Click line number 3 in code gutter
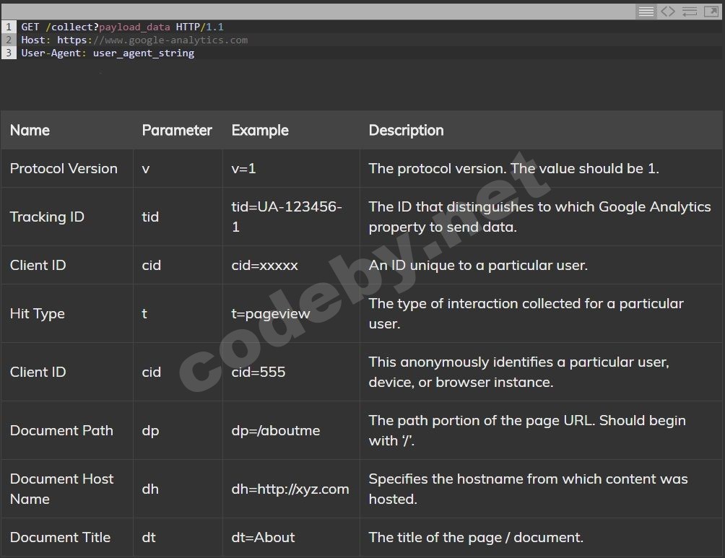The width and height of the screenshot is (725, 558). click(x=9, y=53)
